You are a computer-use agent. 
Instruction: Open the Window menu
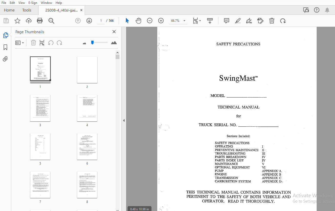point(46,3)
